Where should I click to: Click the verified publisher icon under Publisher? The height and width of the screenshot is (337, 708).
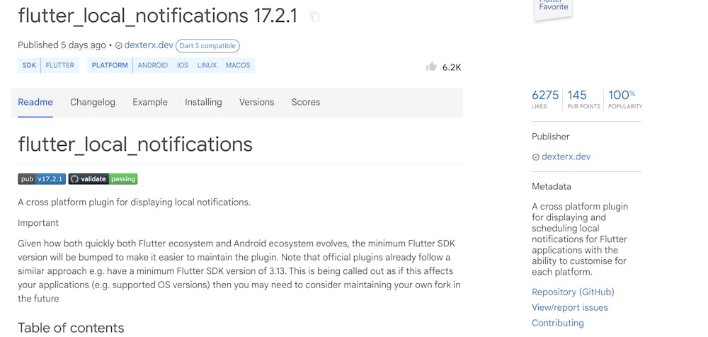tap(536, 157)
